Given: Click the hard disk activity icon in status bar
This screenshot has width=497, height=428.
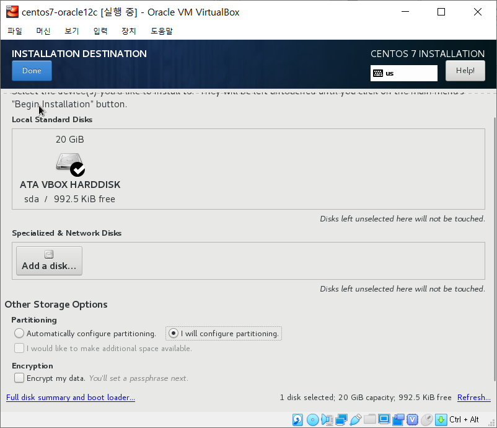Looking at the screenshot, I should (297, 419).
